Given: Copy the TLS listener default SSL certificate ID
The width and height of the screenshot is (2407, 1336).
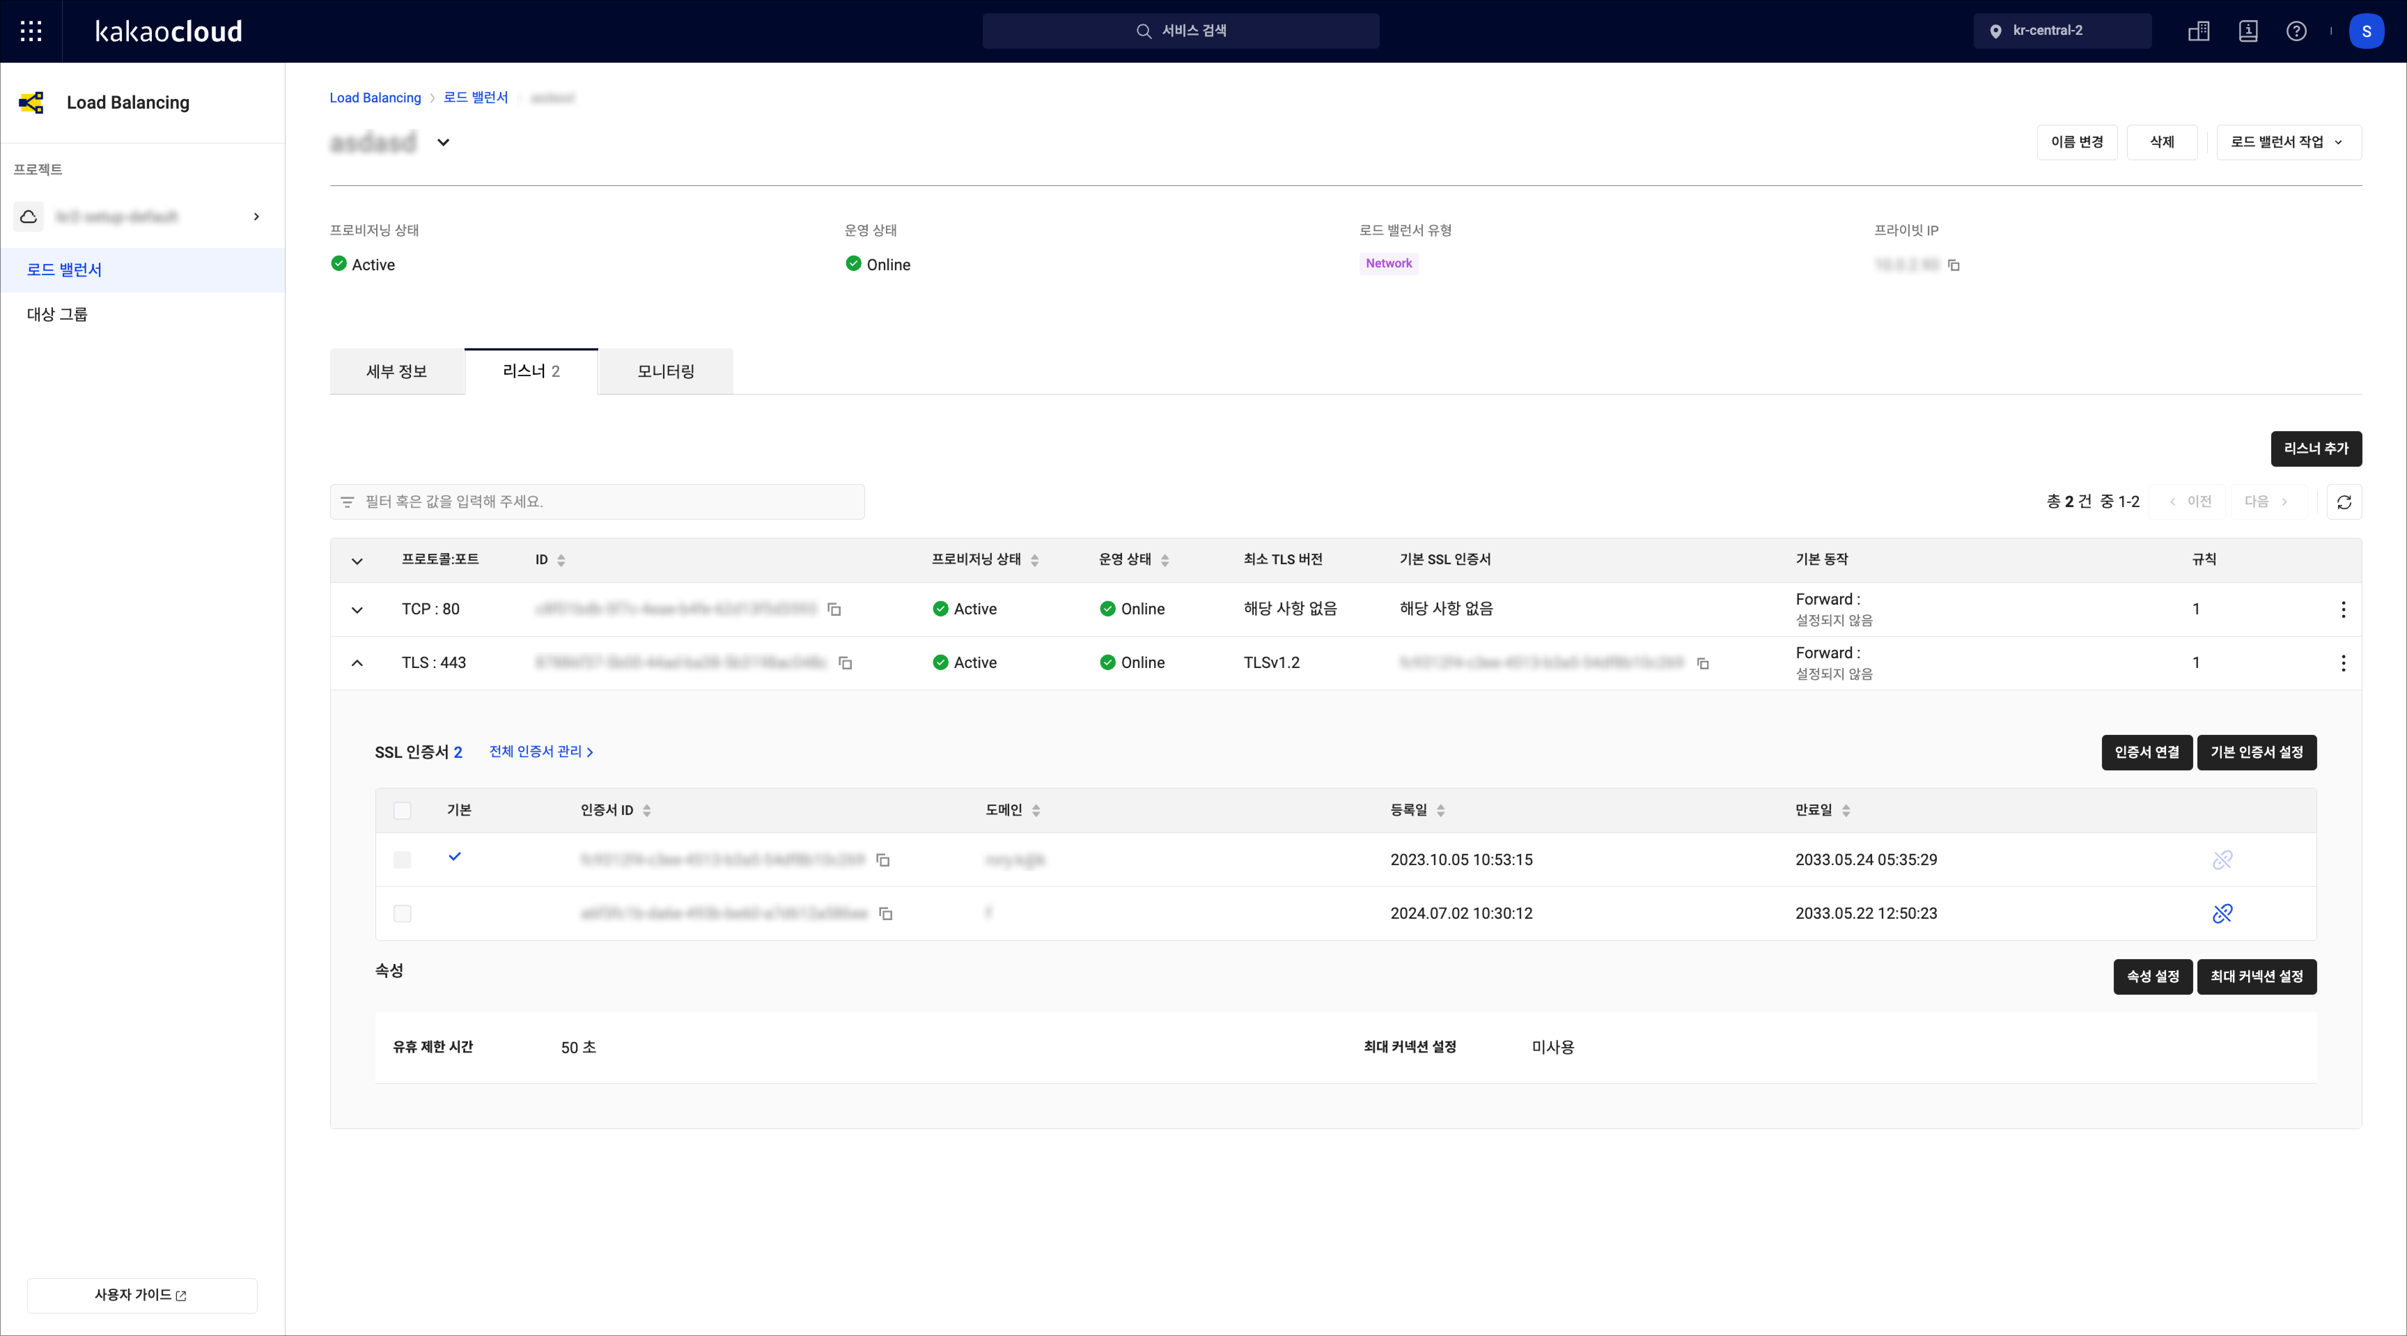Looking at the screenshot, I should [1703, 663].
